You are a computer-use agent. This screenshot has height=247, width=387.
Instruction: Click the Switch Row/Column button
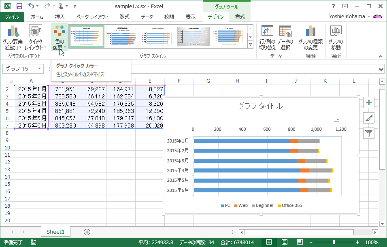[267, 38]
